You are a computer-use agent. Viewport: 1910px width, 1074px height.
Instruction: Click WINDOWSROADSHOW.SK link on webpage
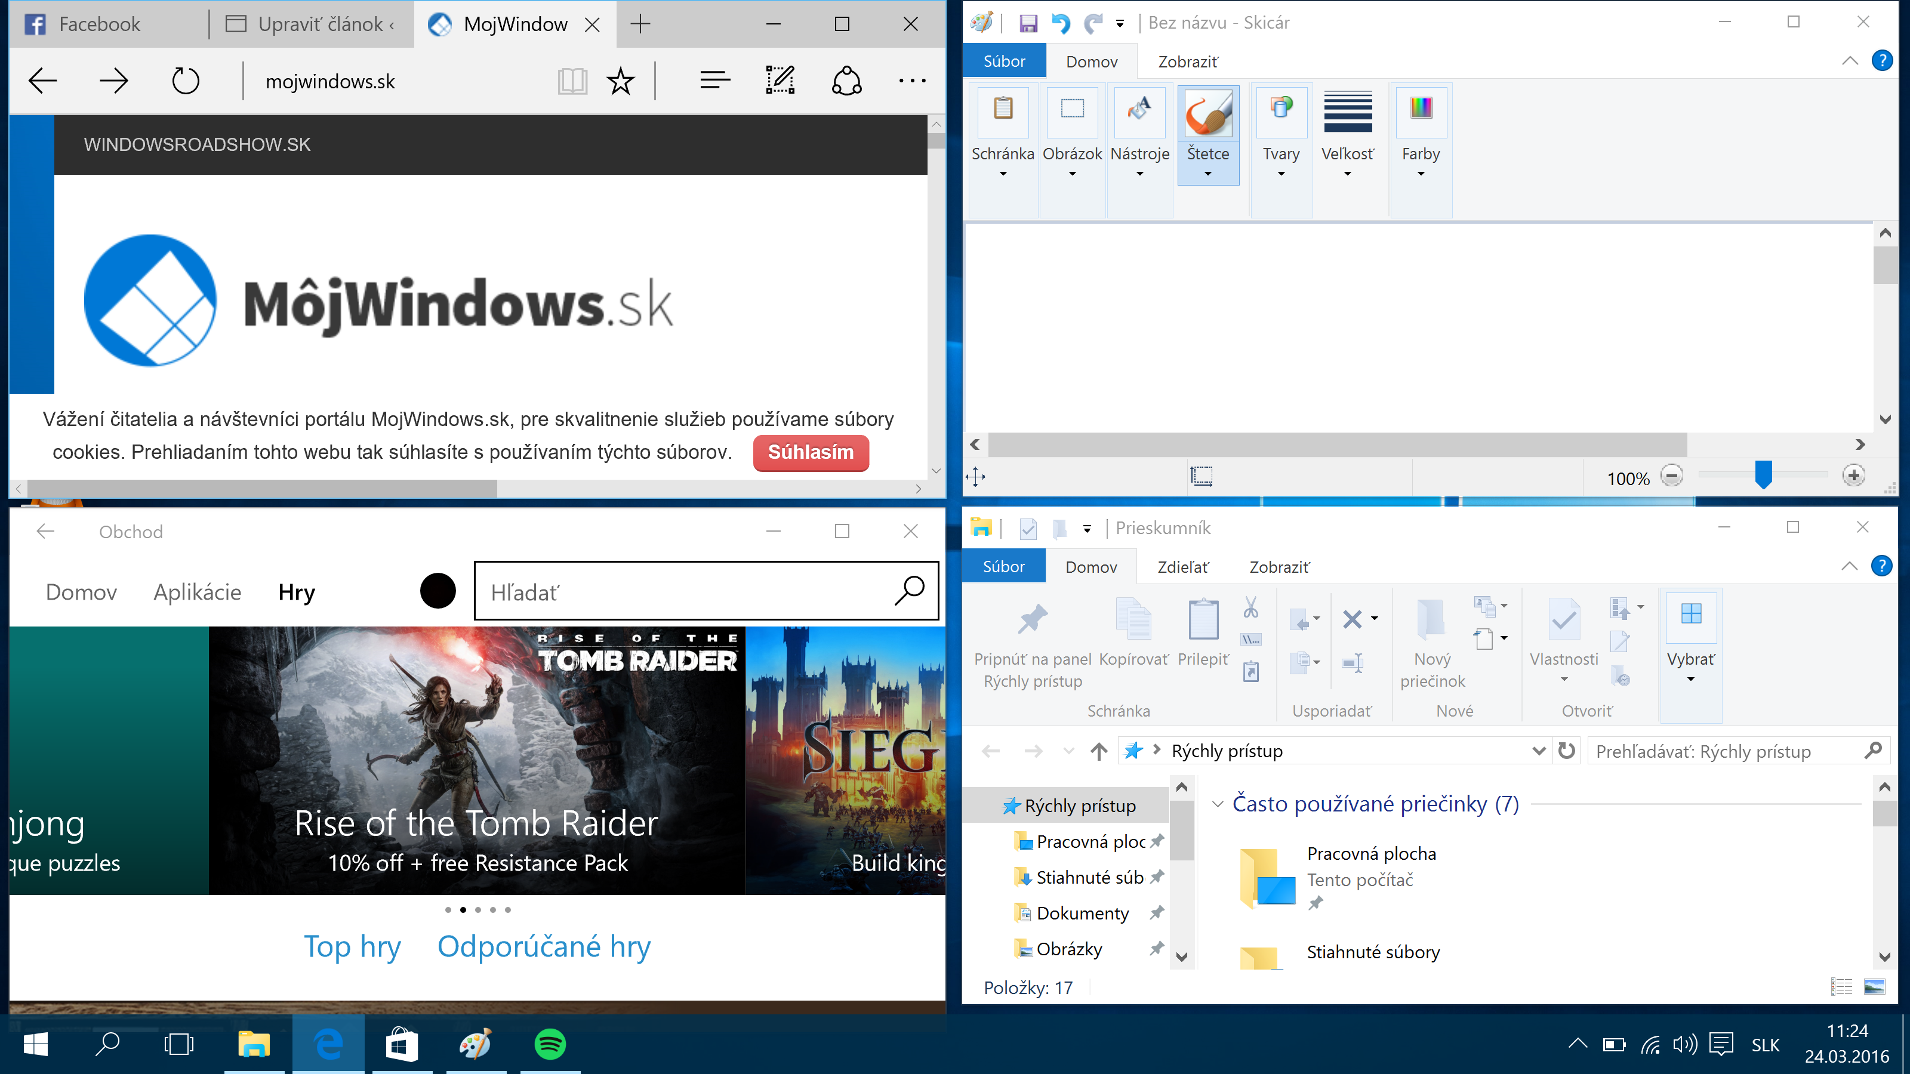pyautogui.click(x=197, y=144)
